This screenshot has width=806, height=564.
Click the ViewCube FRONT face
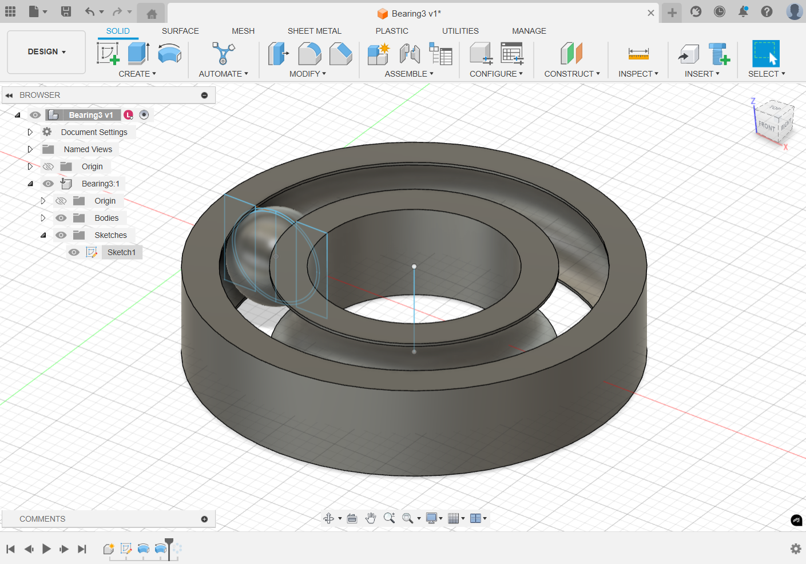pos(767,125)
